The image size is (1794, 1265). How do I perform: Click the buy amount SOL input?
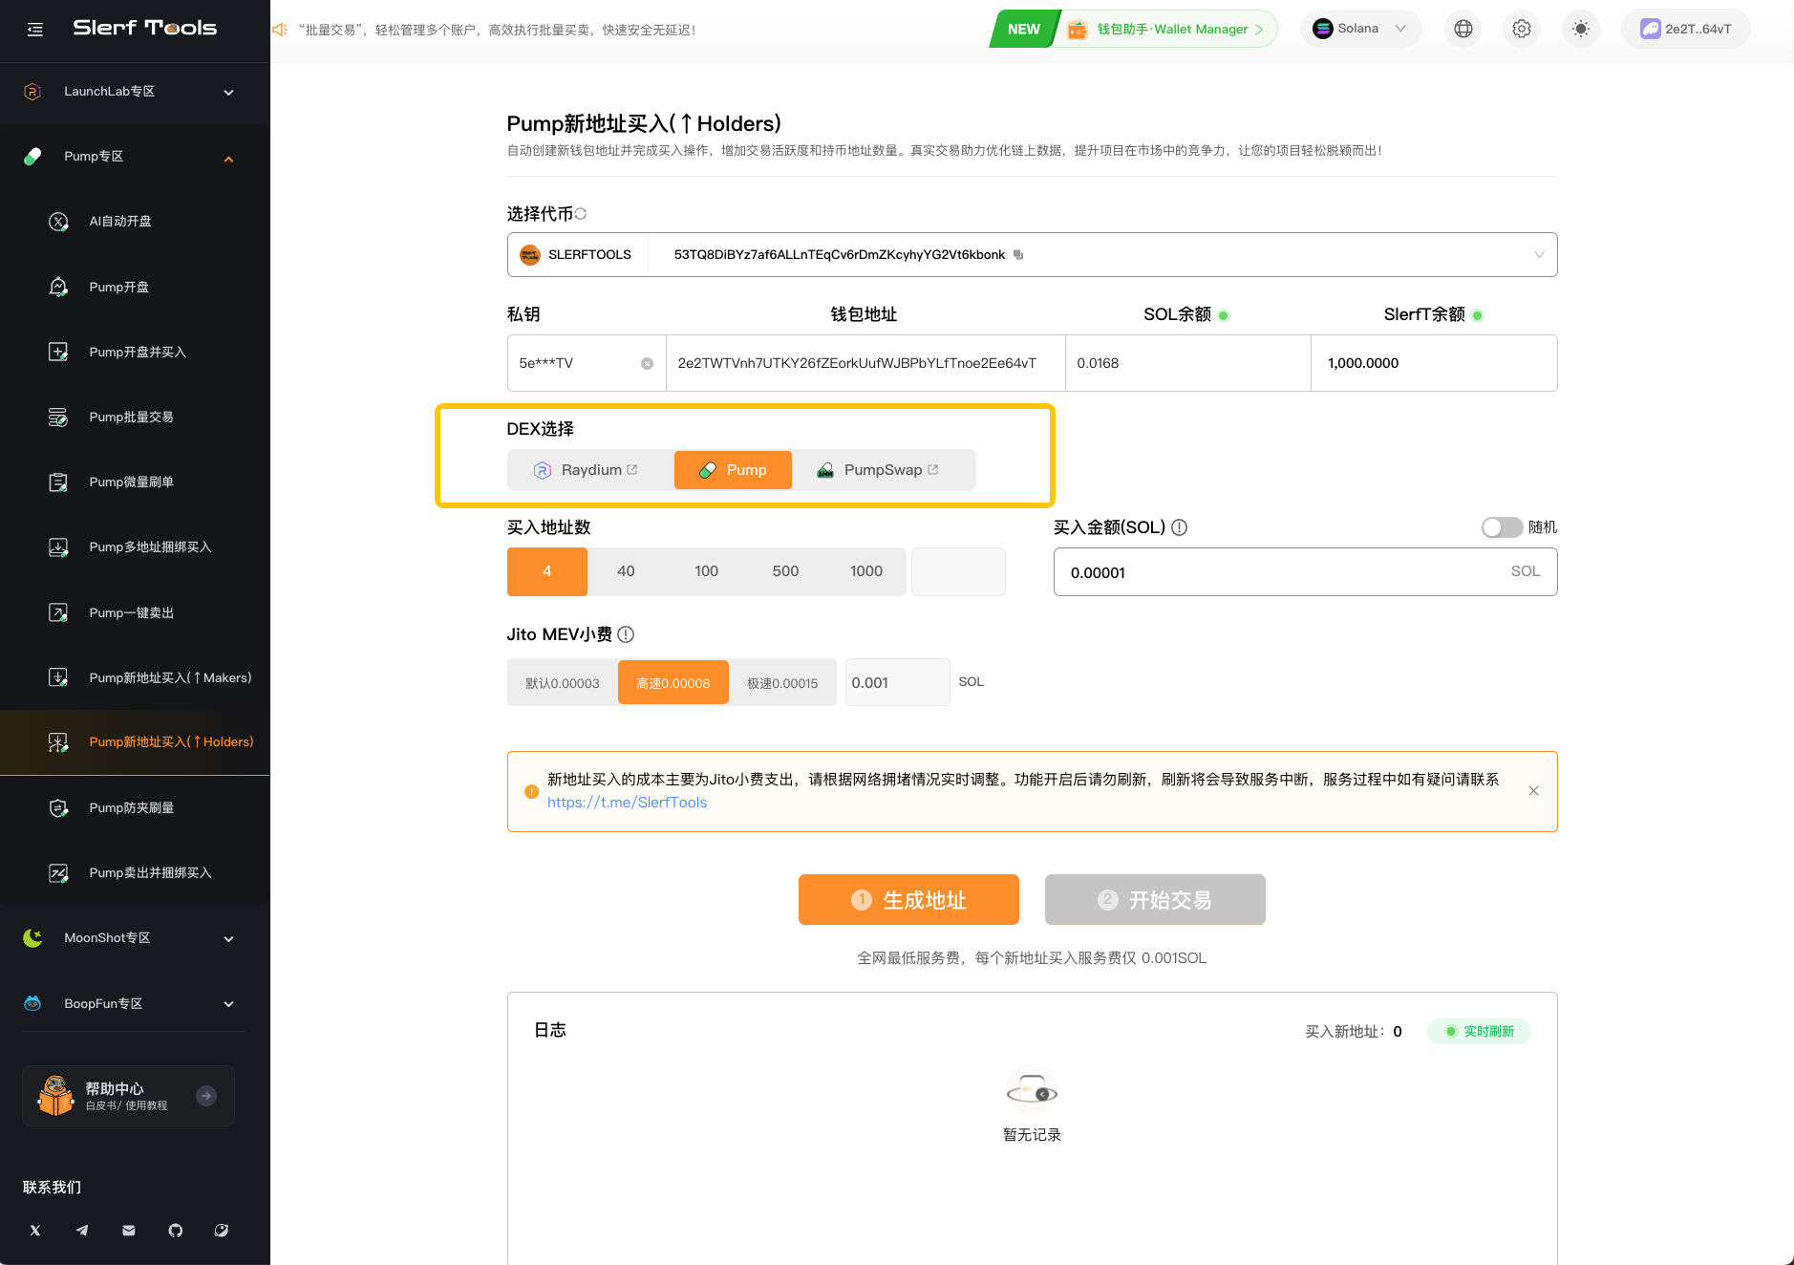pyautogui.click(x=1305, y=571)
